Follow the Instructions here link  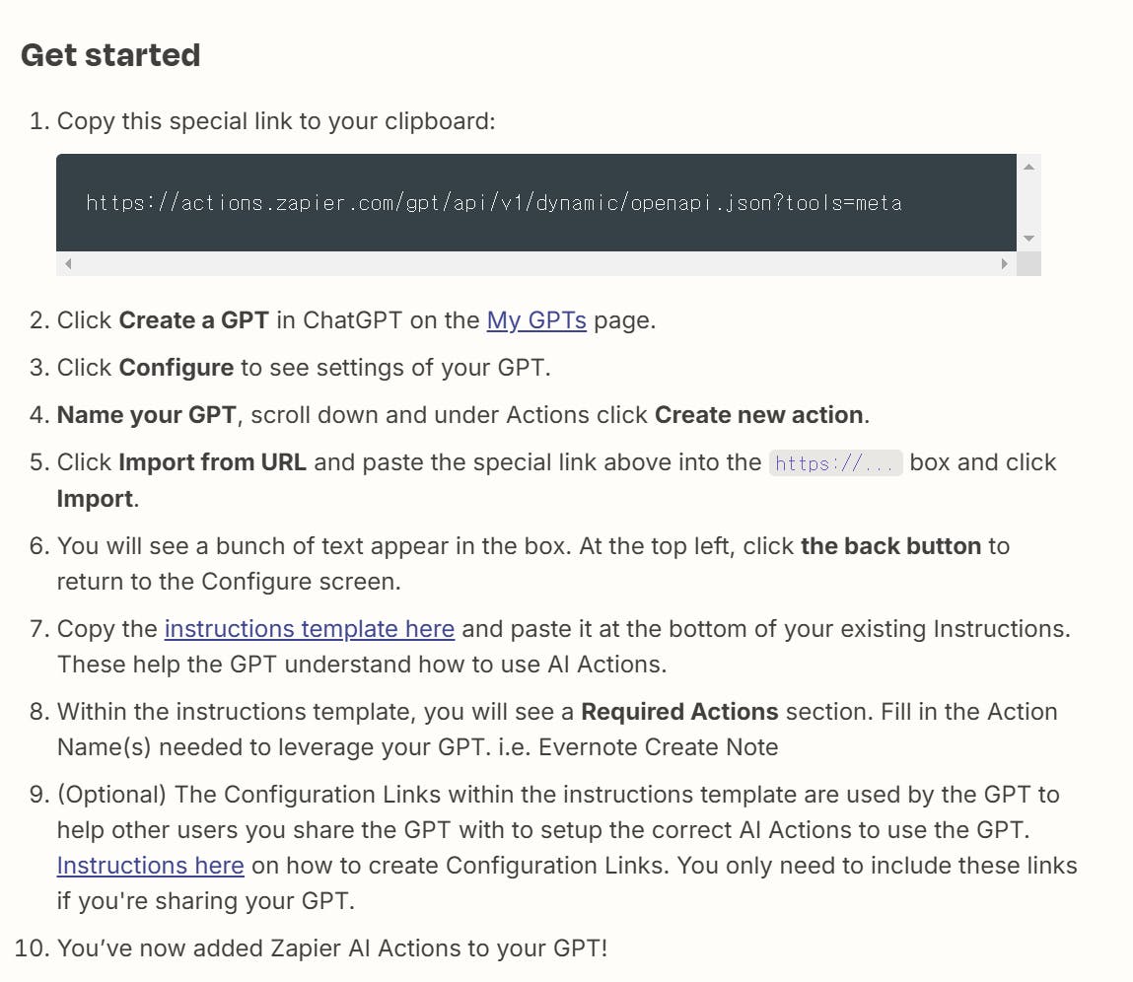click(150, 866)
